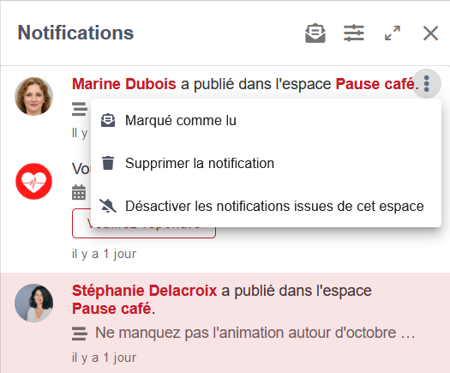Click the red outlined button under health notification
The height and width of the screenshot is (373, 450).
[x=144, y=224]
